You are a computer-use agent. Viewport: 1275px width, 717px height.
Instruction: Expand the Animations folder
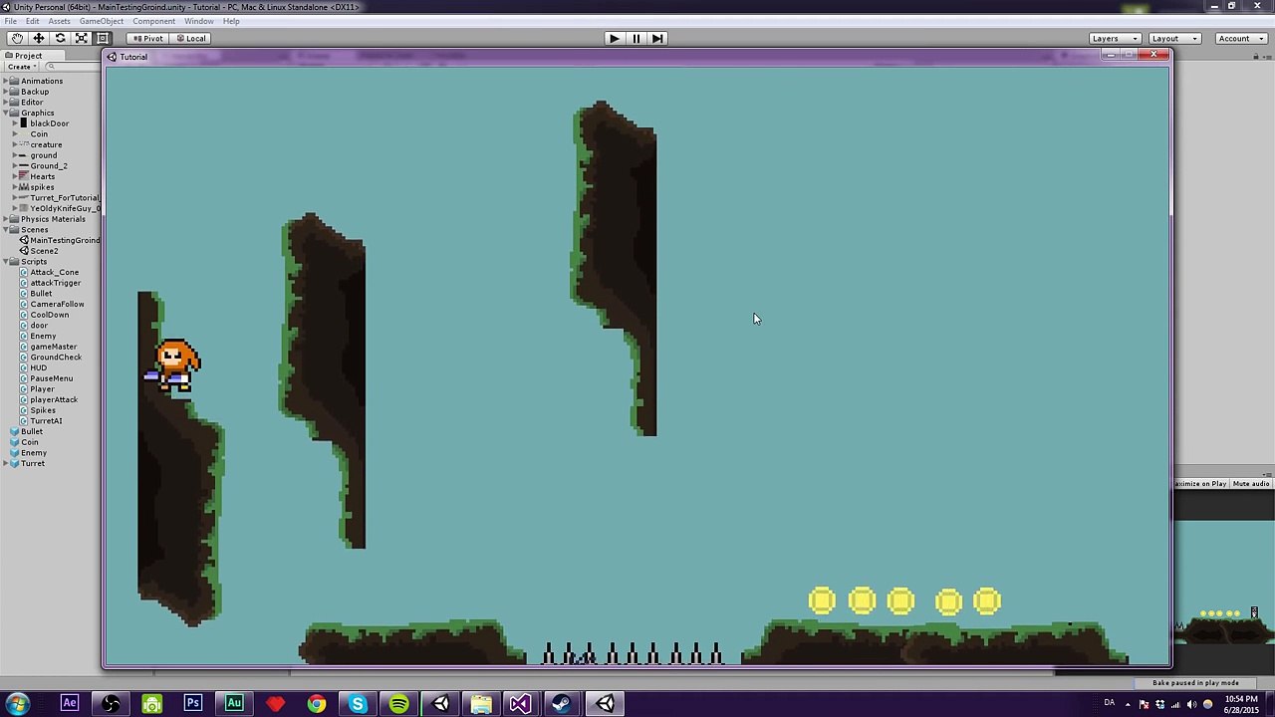click(7, 81)
